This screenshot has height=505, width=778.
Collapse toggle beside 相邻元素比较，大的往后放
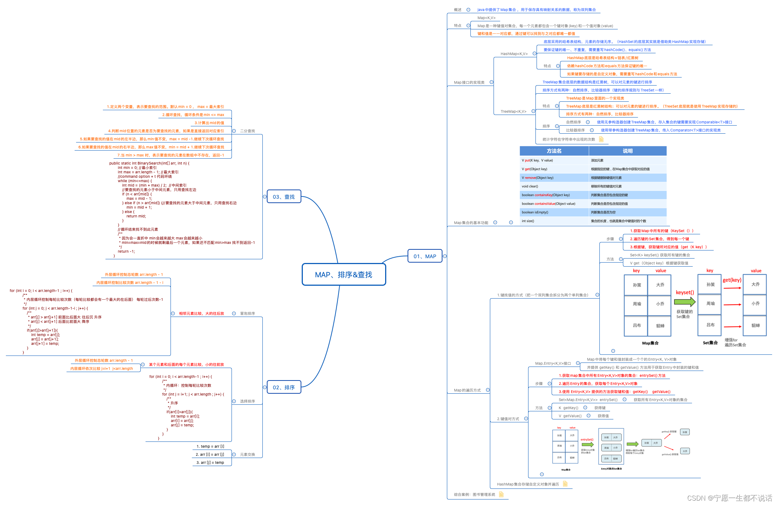click(173, 313)
